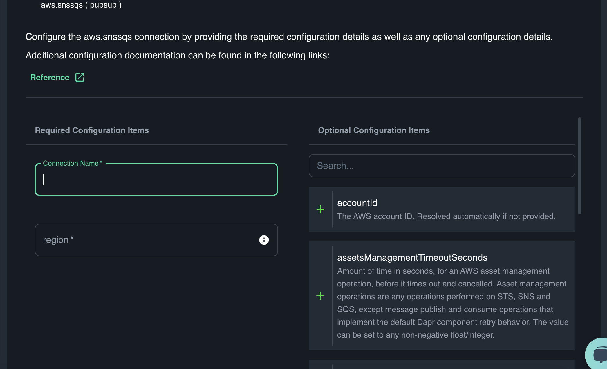
Task: Click the configuration instructions paragraph
Action: click(289, 37)
